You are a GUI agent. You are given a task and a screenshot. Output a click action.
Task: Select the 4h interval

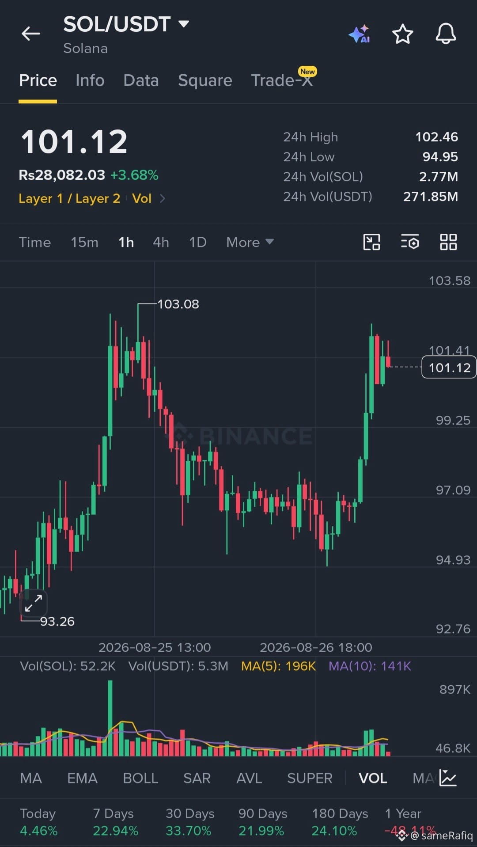161,242
